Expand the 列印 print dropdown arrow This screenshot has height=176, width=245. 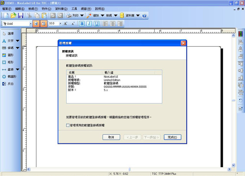[82, 15]
